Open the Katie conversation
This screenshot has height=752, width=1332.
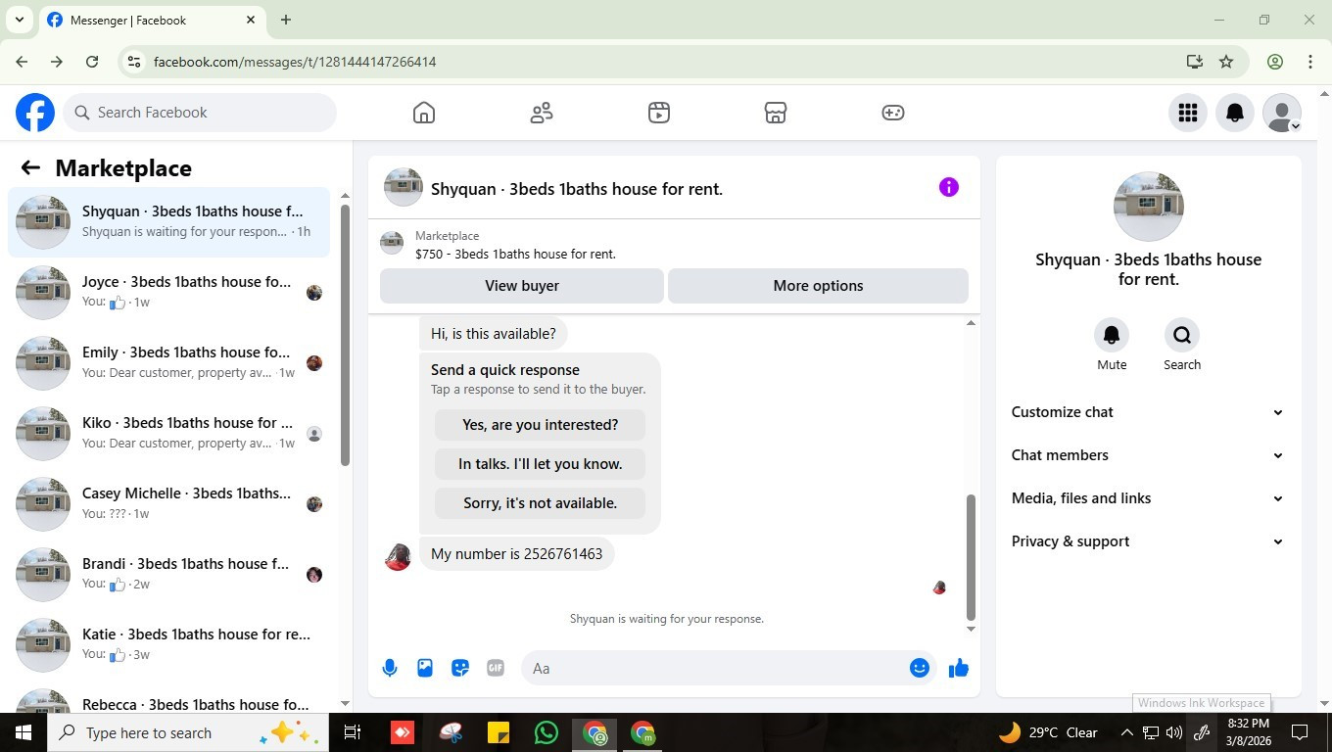pyautogui.click(x=168, y=644)
